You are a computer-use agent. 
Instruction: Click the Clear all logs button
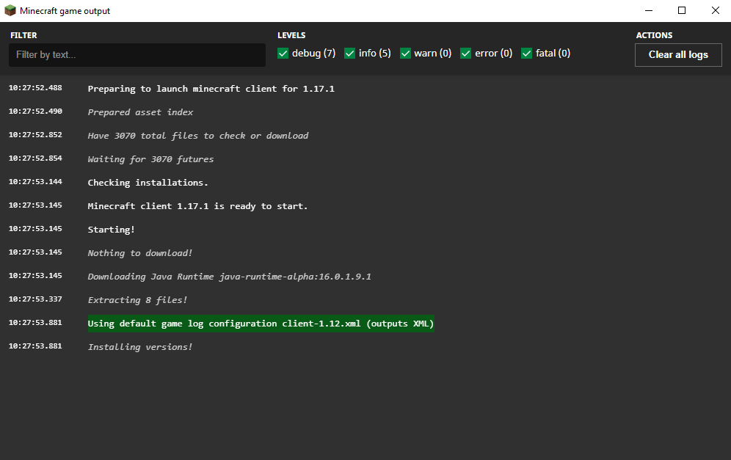tap(678, 55)
